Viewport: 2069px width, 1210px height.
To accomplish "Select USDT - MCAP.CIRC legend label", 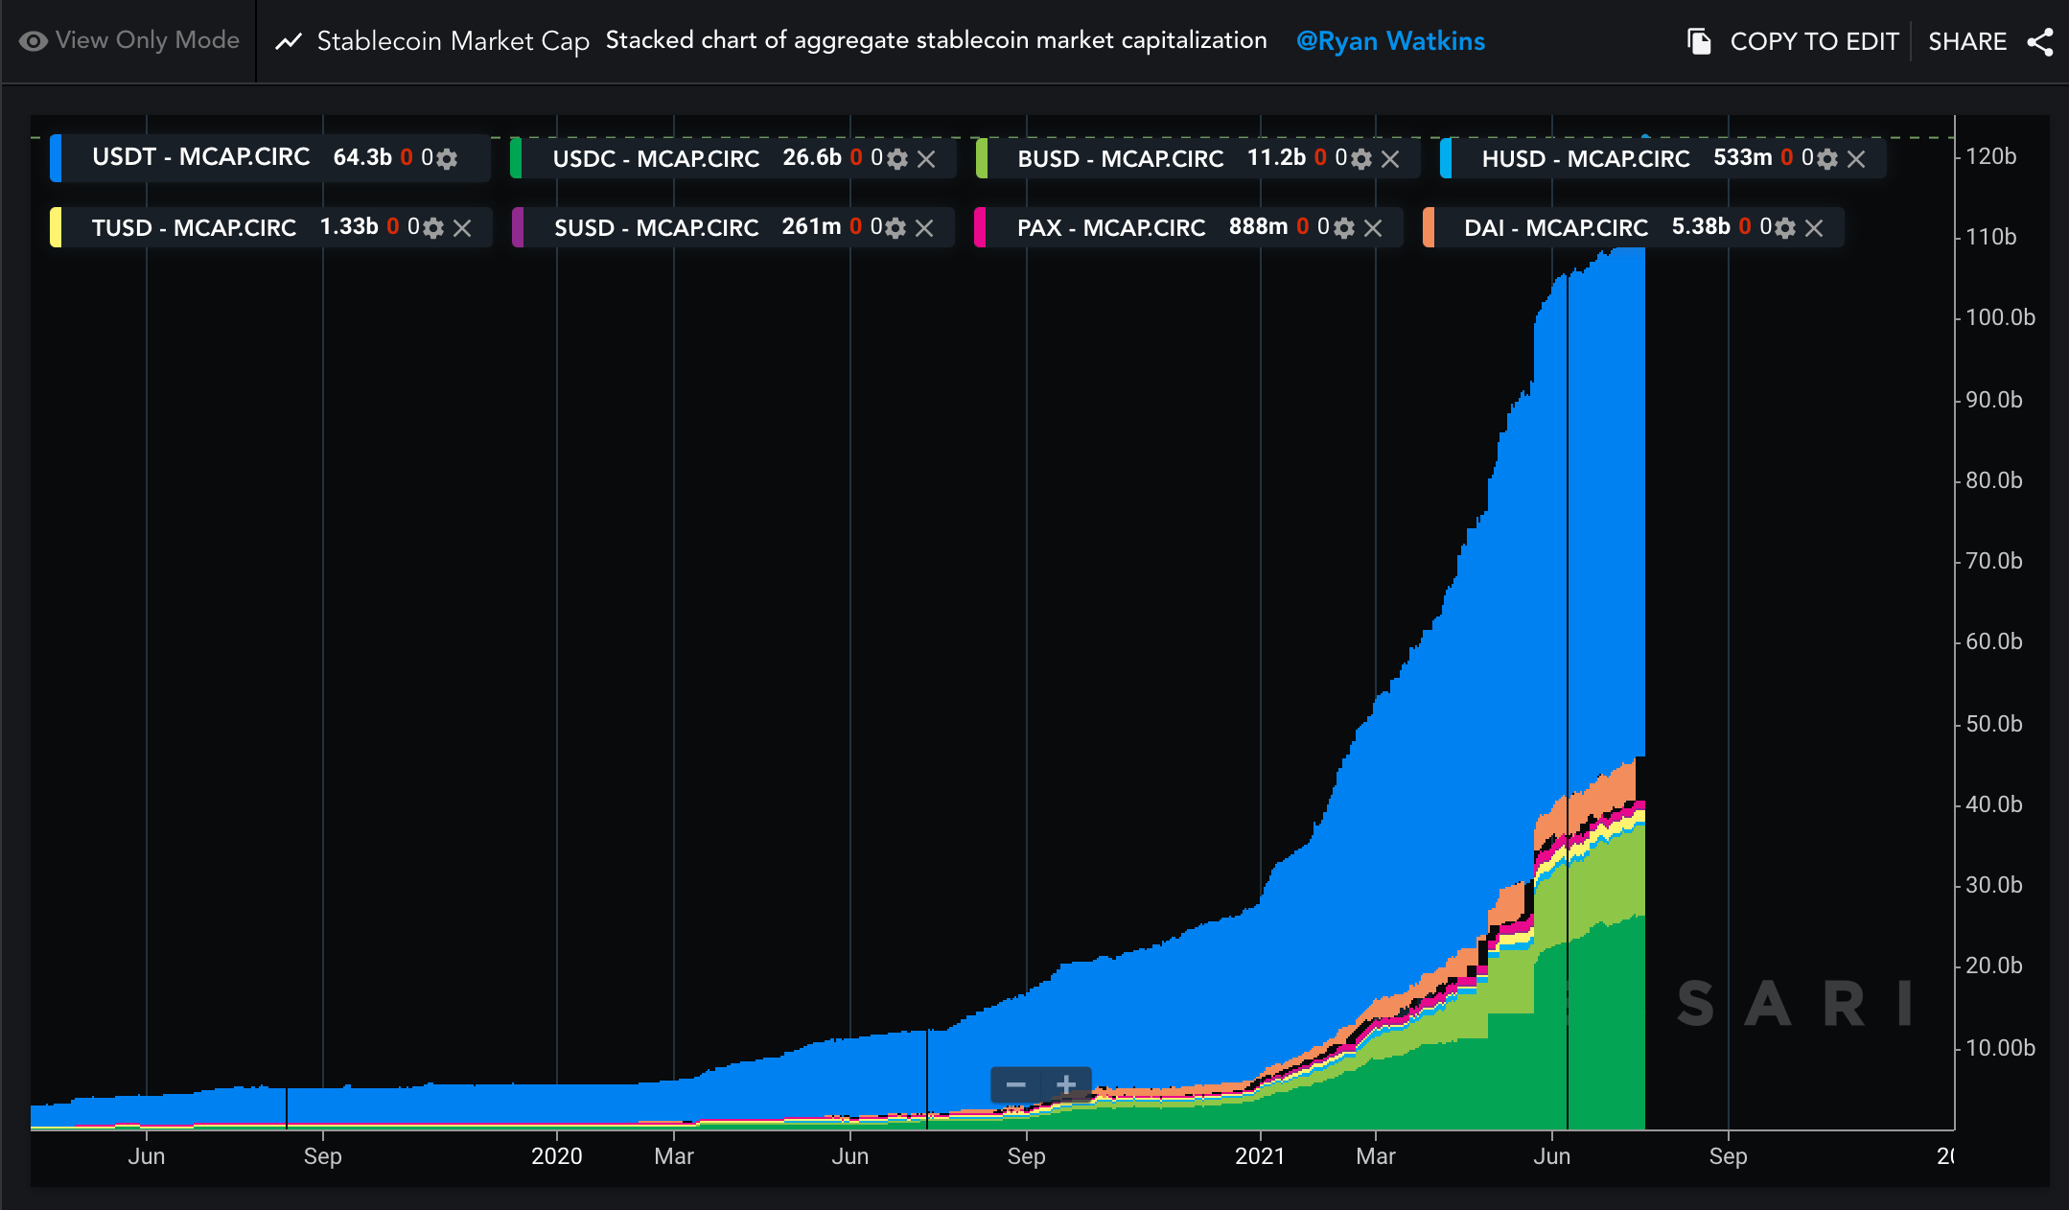I will (x=201, y=157).
